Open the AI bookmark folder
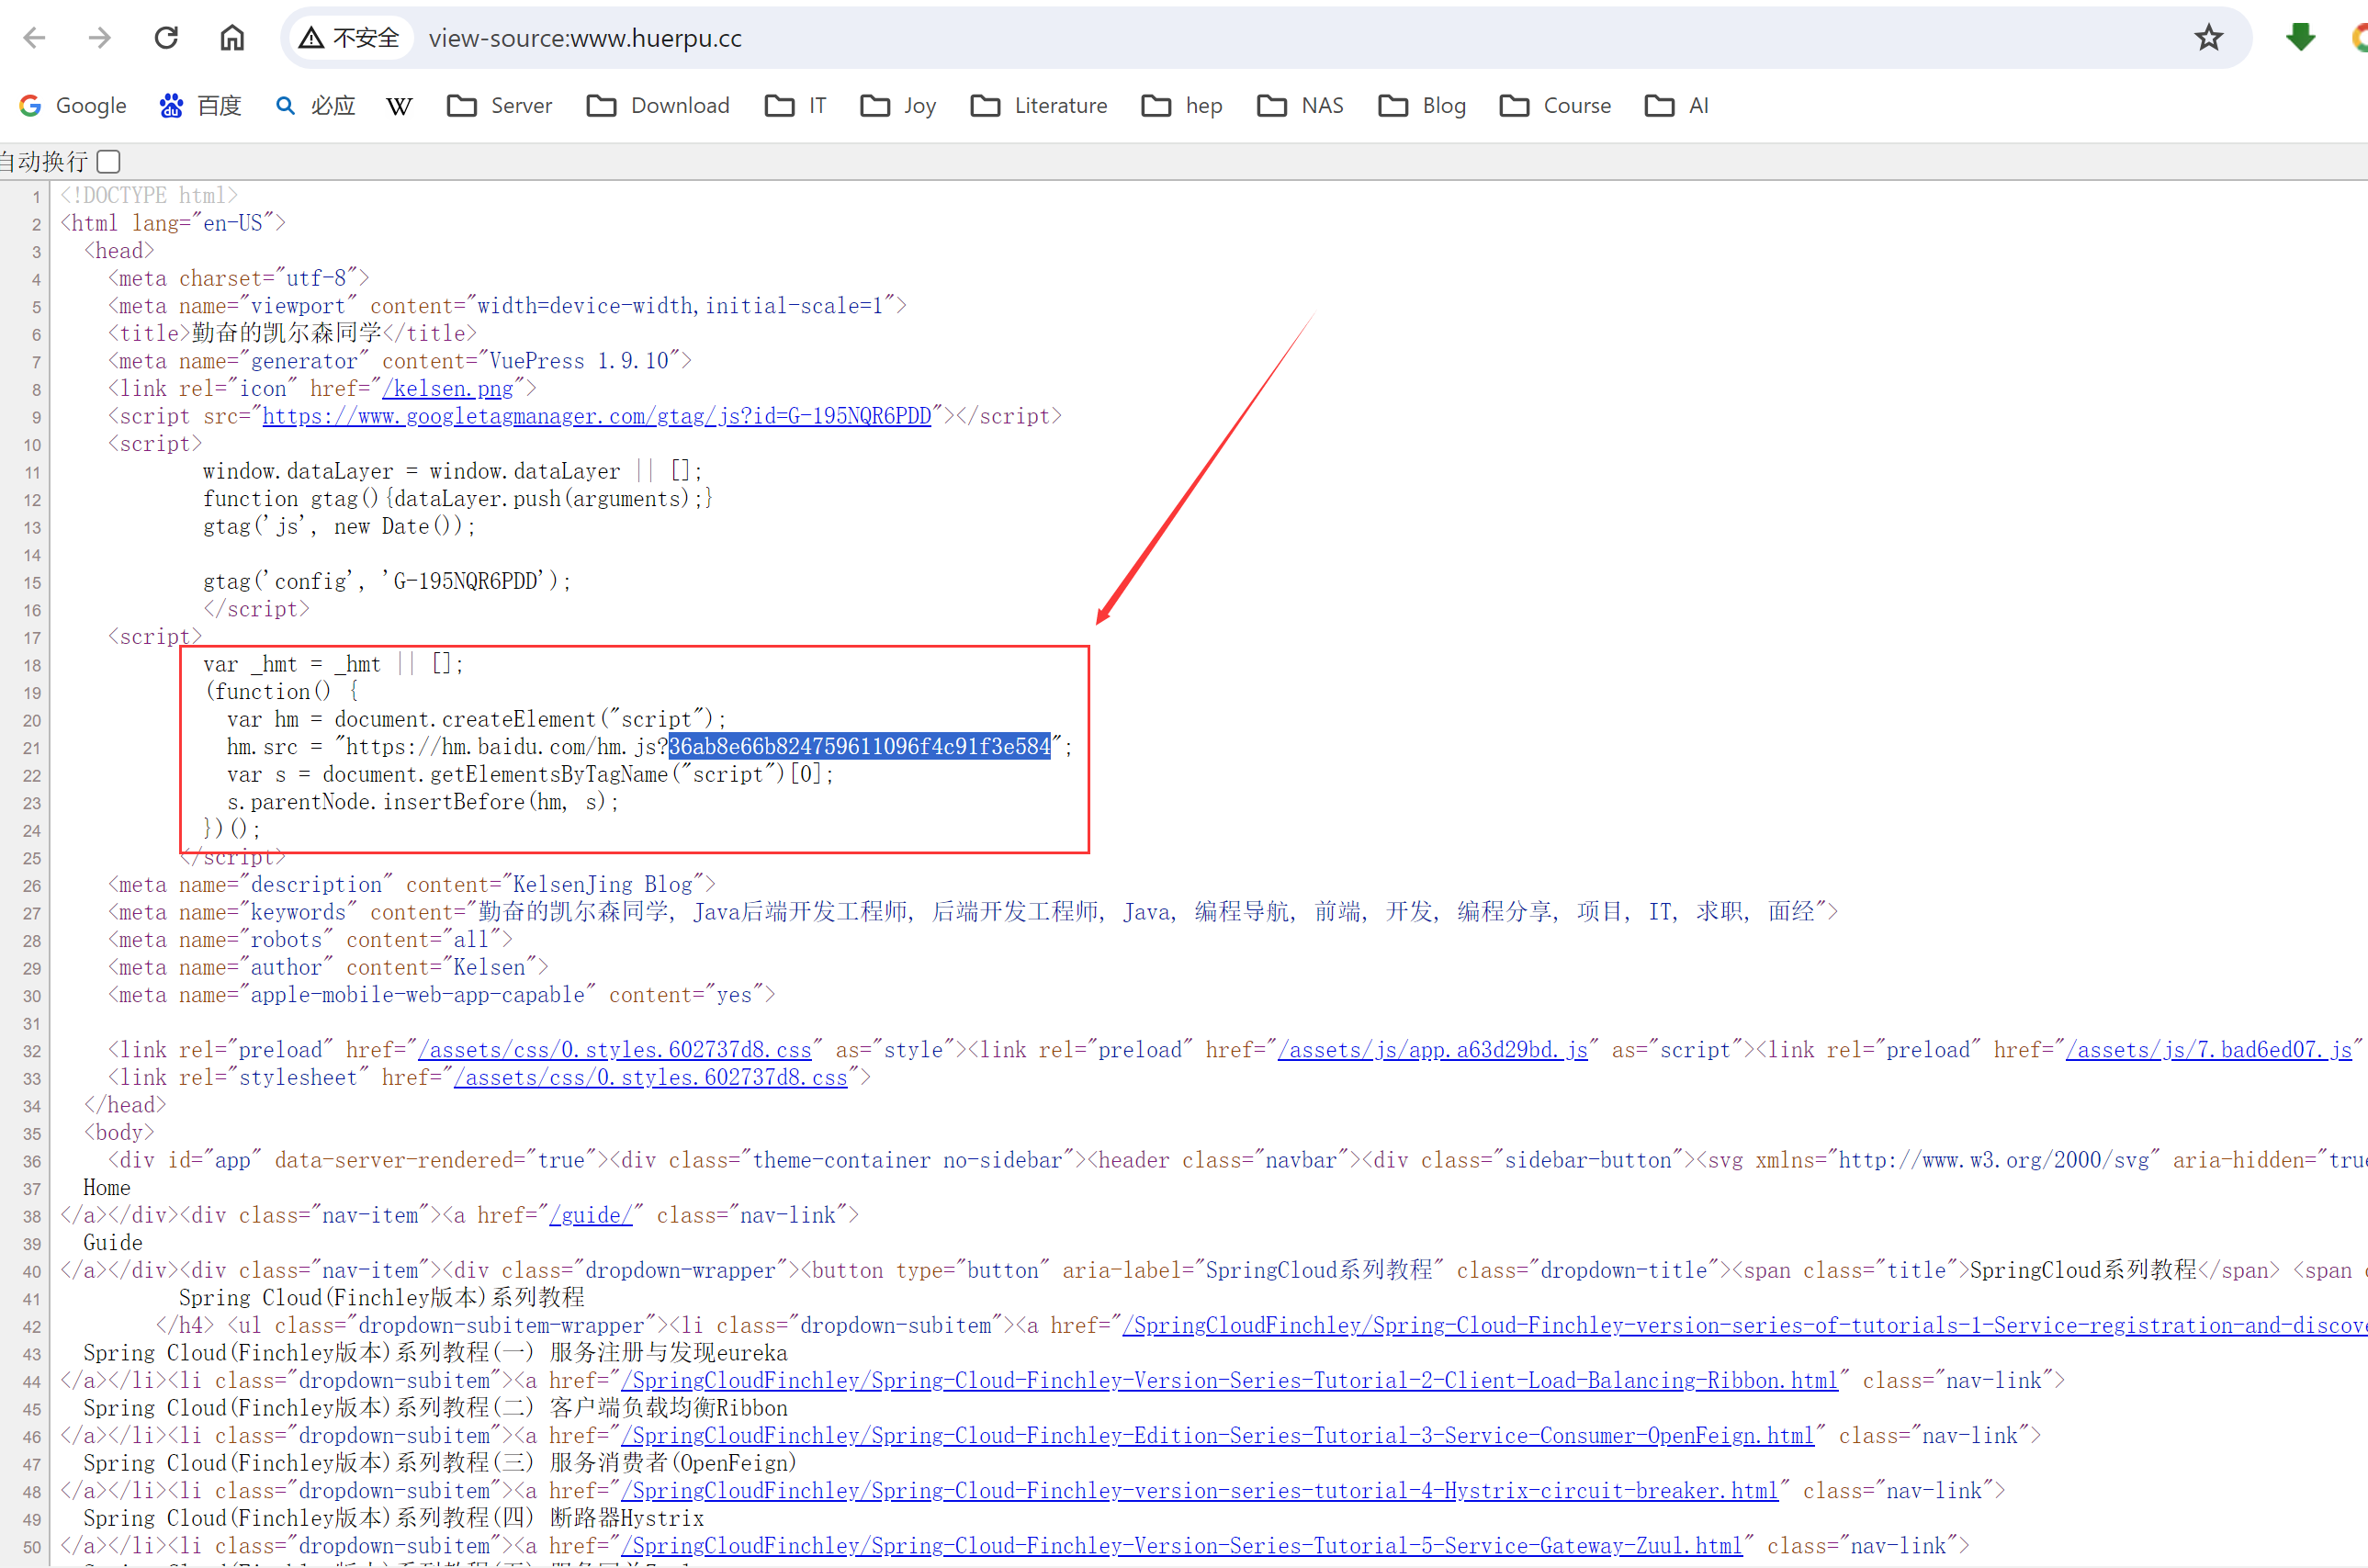The height and width of the screenshot is (1568, 2368). click(x=1677, y=106)
